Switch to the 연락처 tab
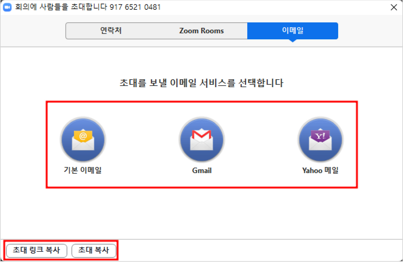 111,31
